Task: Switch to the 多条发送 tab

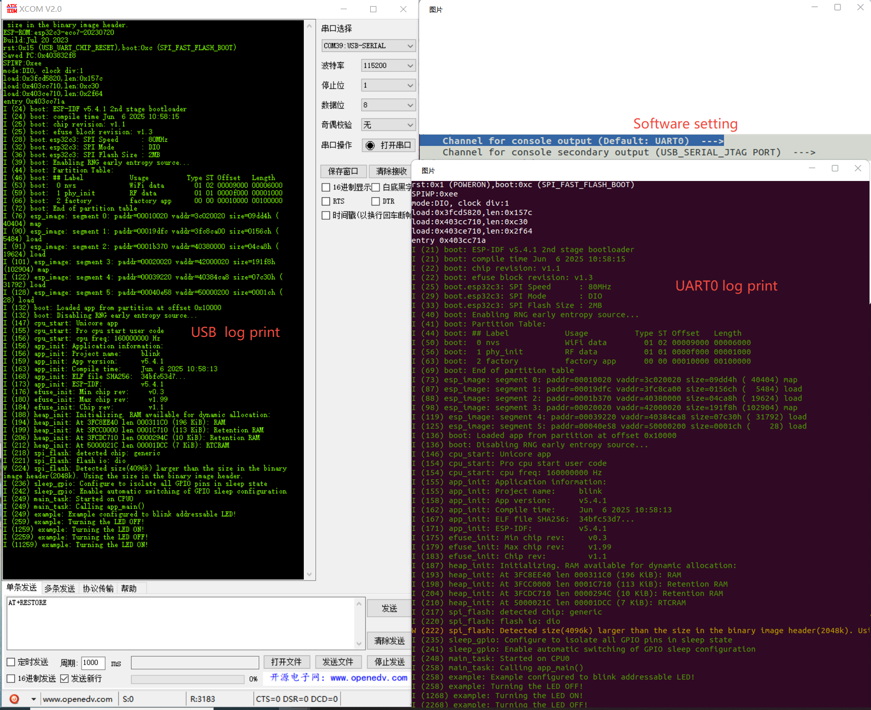Action: pos(60,589)
